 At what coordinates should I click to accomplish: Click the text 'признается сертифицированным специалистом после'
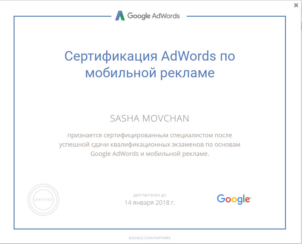pos(150,135)
